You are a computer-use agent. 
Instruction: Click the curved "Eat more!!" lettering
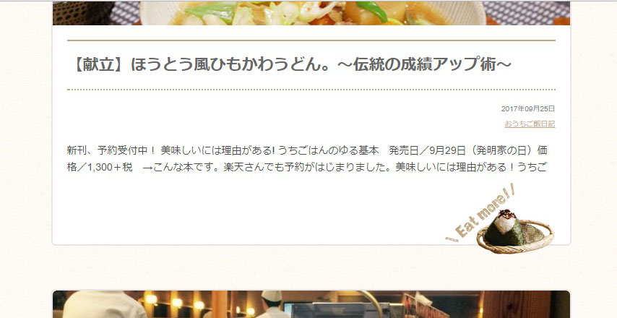481,212
